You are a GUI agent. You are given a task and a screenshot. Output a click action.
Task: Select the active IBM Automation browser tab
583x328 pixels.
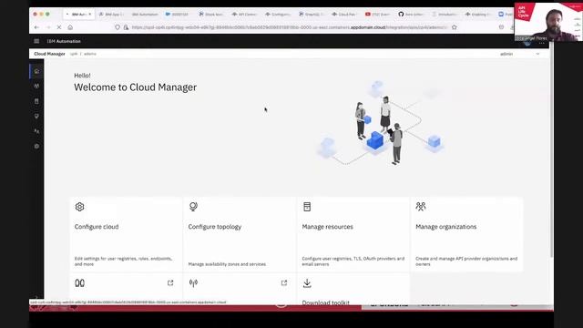coord(78,15)
